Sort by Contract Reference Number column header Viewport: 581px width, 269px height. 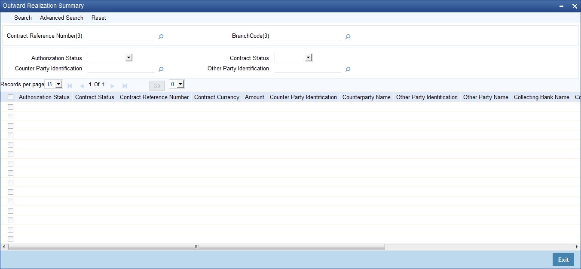pos(154,97)
